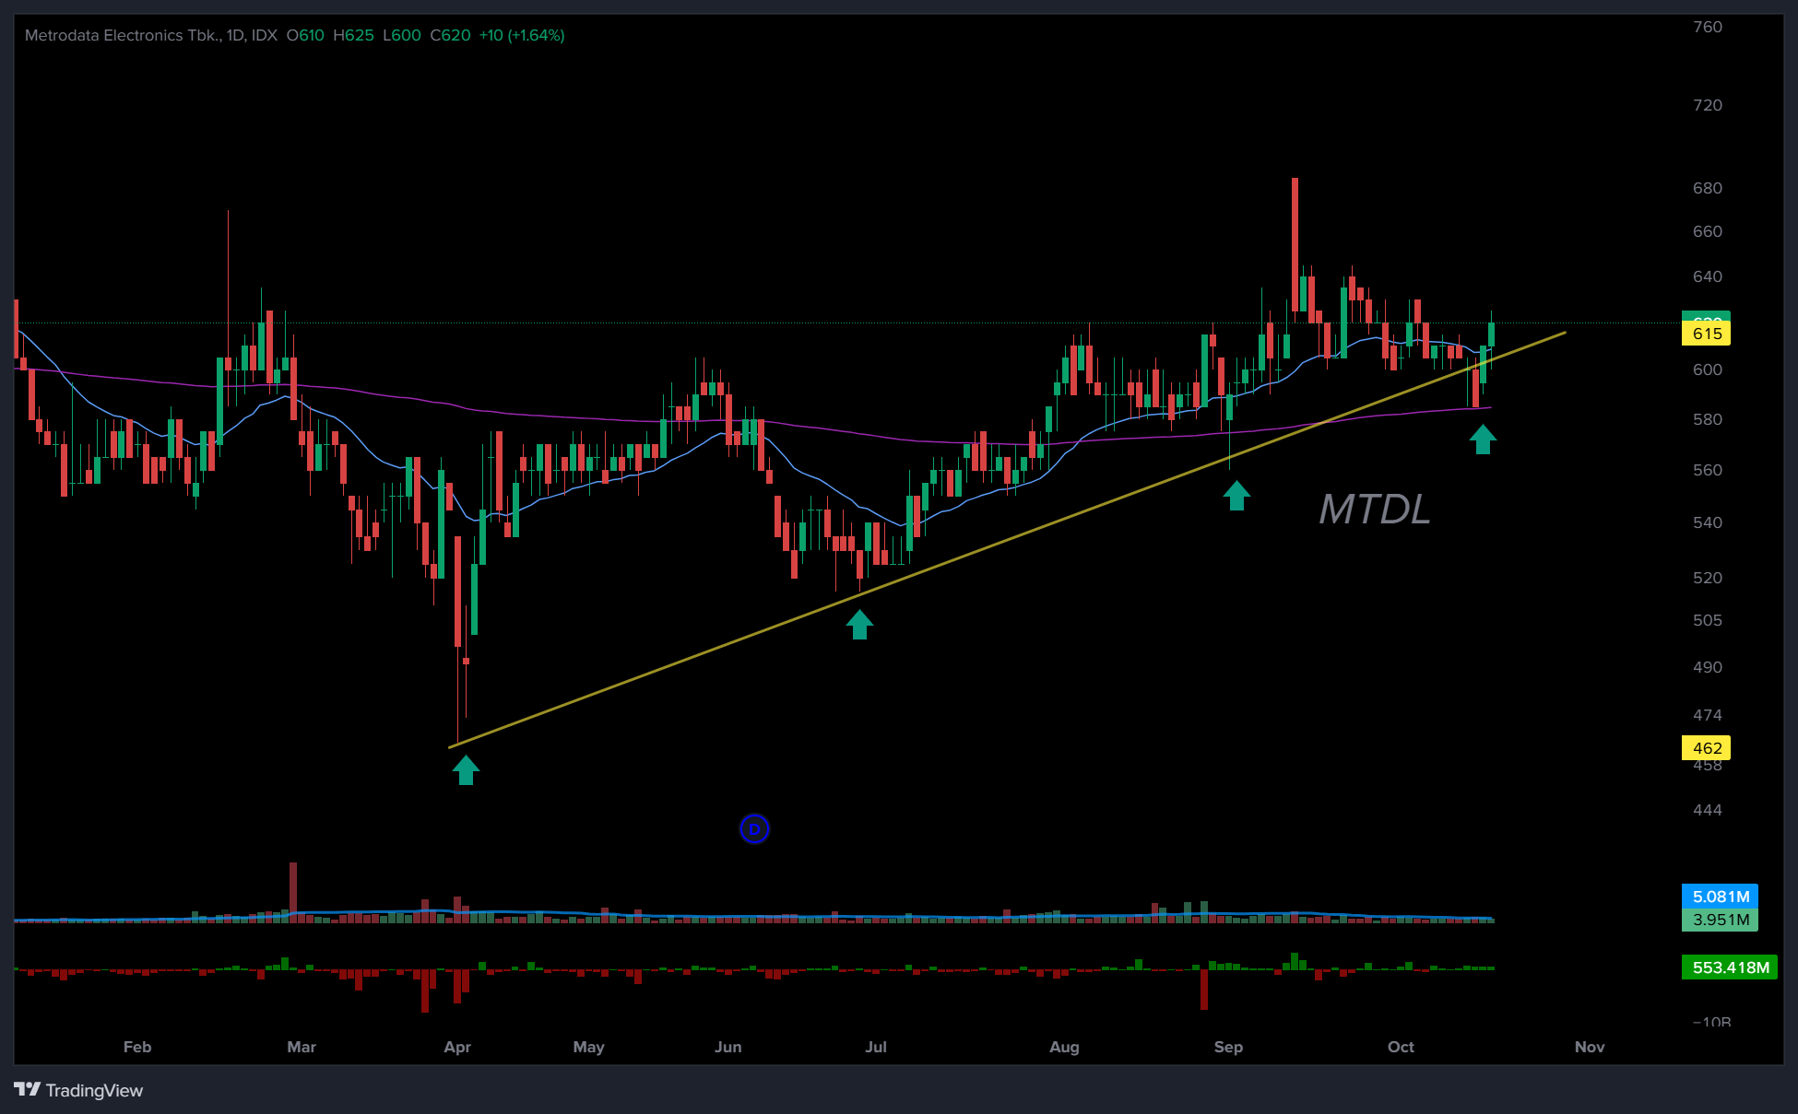The height and width of the screenshot is (1114, 1798).
Task: Click the Sep label on time axis
Action: click(1228, 1047)
